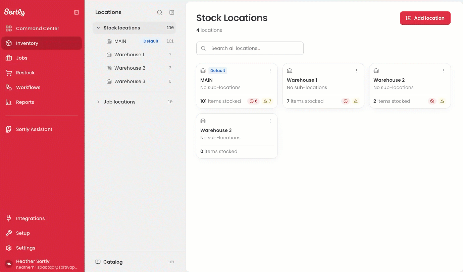Click the Default badge on the MAIN card
The height and width of the screenshot is (272, 463).
[218, 71]
